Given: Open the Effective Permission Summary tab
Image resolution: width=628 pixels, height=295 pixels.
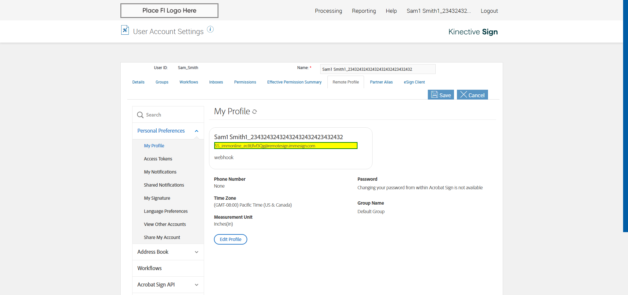Looking at the screenshot, I should point(294,82).
